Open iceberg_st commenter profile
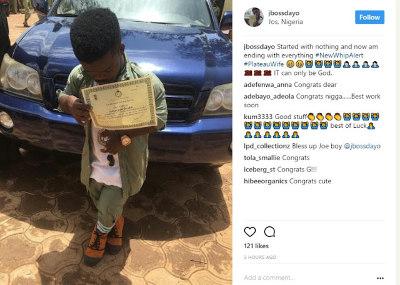 click(259, 170)
